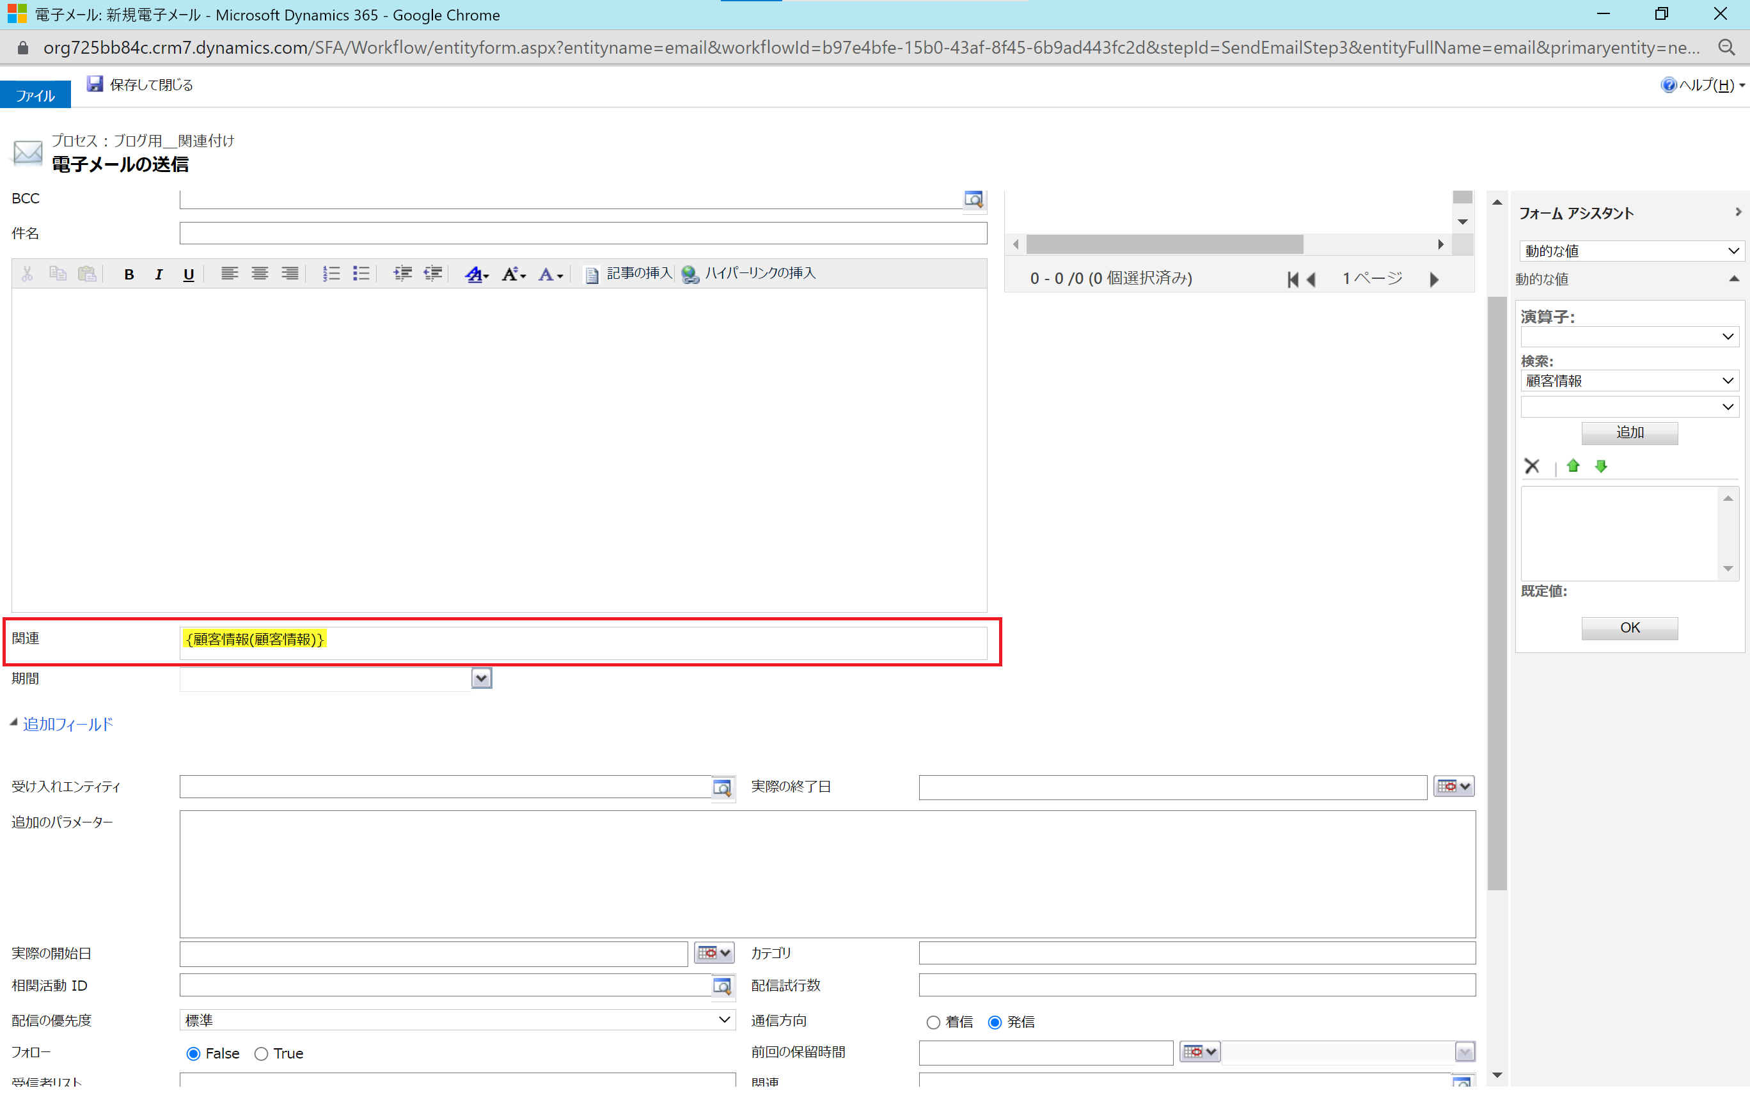Open 実際の開始日 calendar picker
Image resolution: width=1750 pixels, height=1109 pixels.
coord(714,953)
